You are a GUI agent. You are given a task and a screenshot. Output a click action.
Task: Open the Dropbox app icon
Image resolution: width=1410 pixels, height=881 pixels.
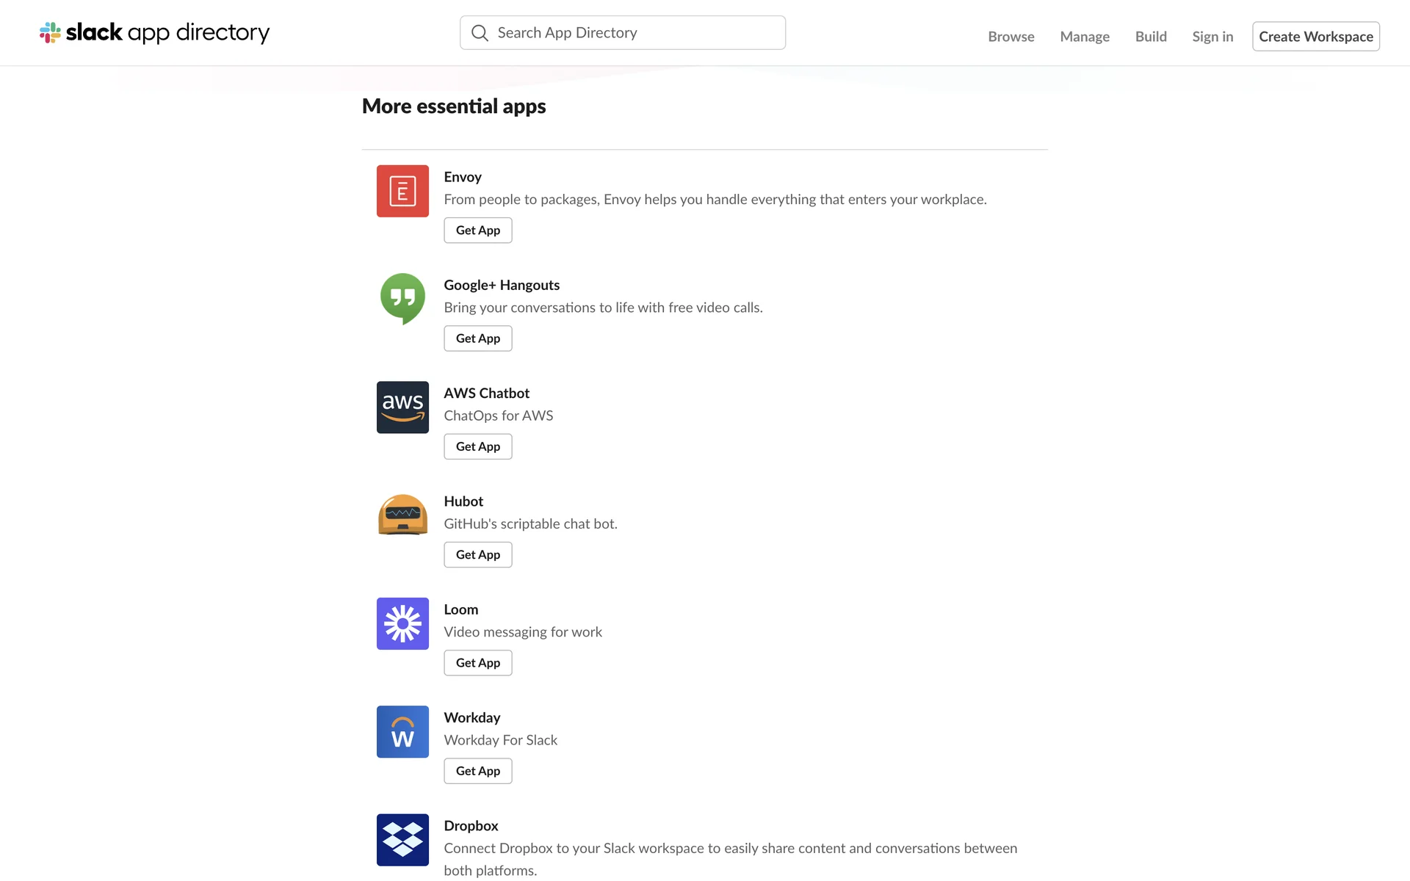click(402, 839)
